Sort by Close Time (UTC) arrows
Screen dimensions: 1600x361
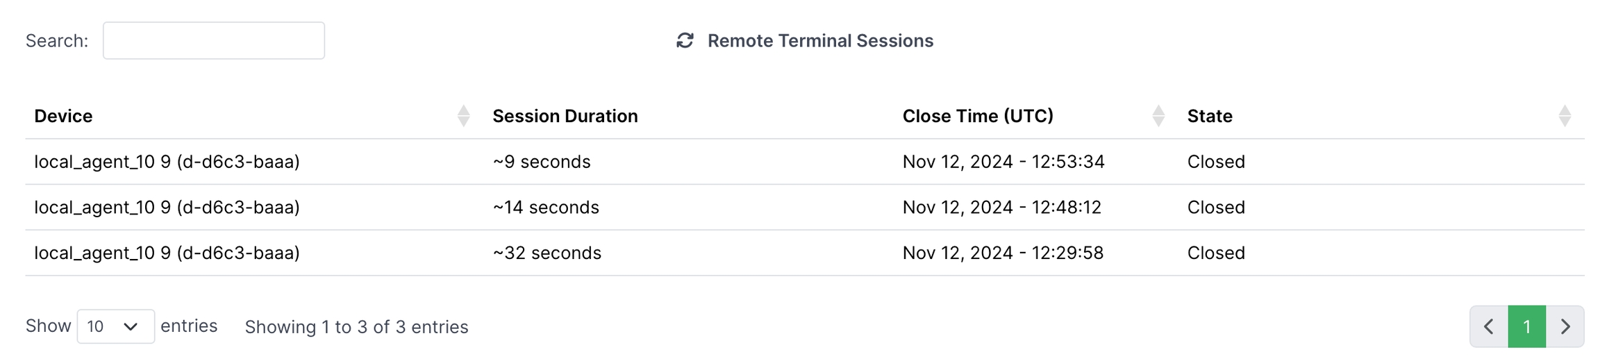[x=1158, y=116]
